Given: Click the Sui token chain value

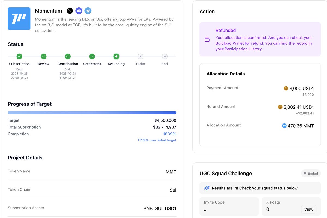Looking at the screenshot, I should point(173,190).
